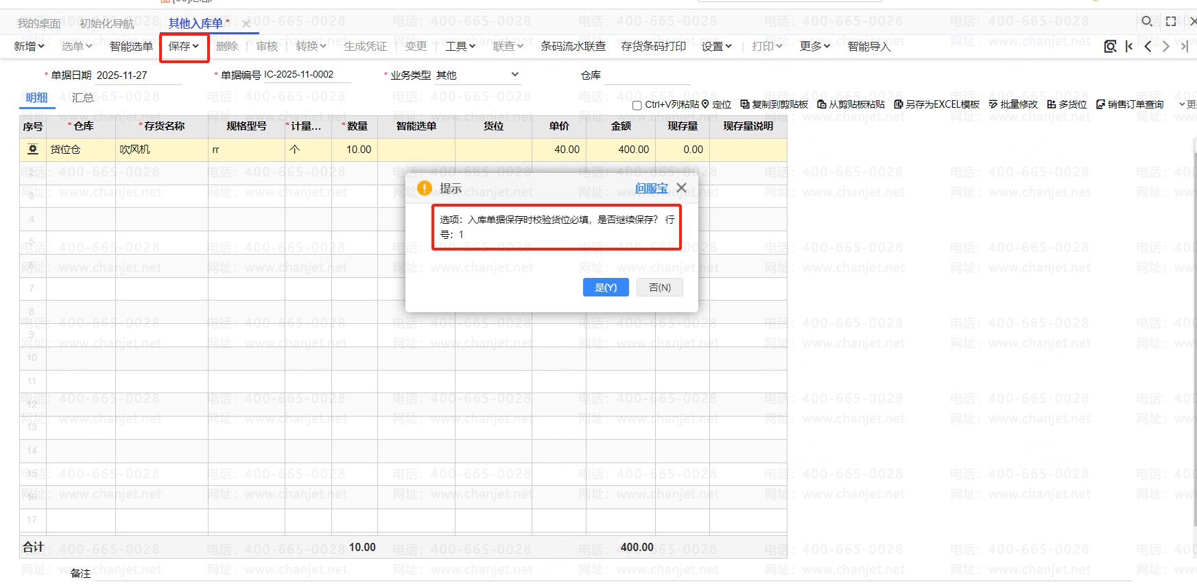
Task: Click the 定位 locate option
Action: click(x=716, y=104)
